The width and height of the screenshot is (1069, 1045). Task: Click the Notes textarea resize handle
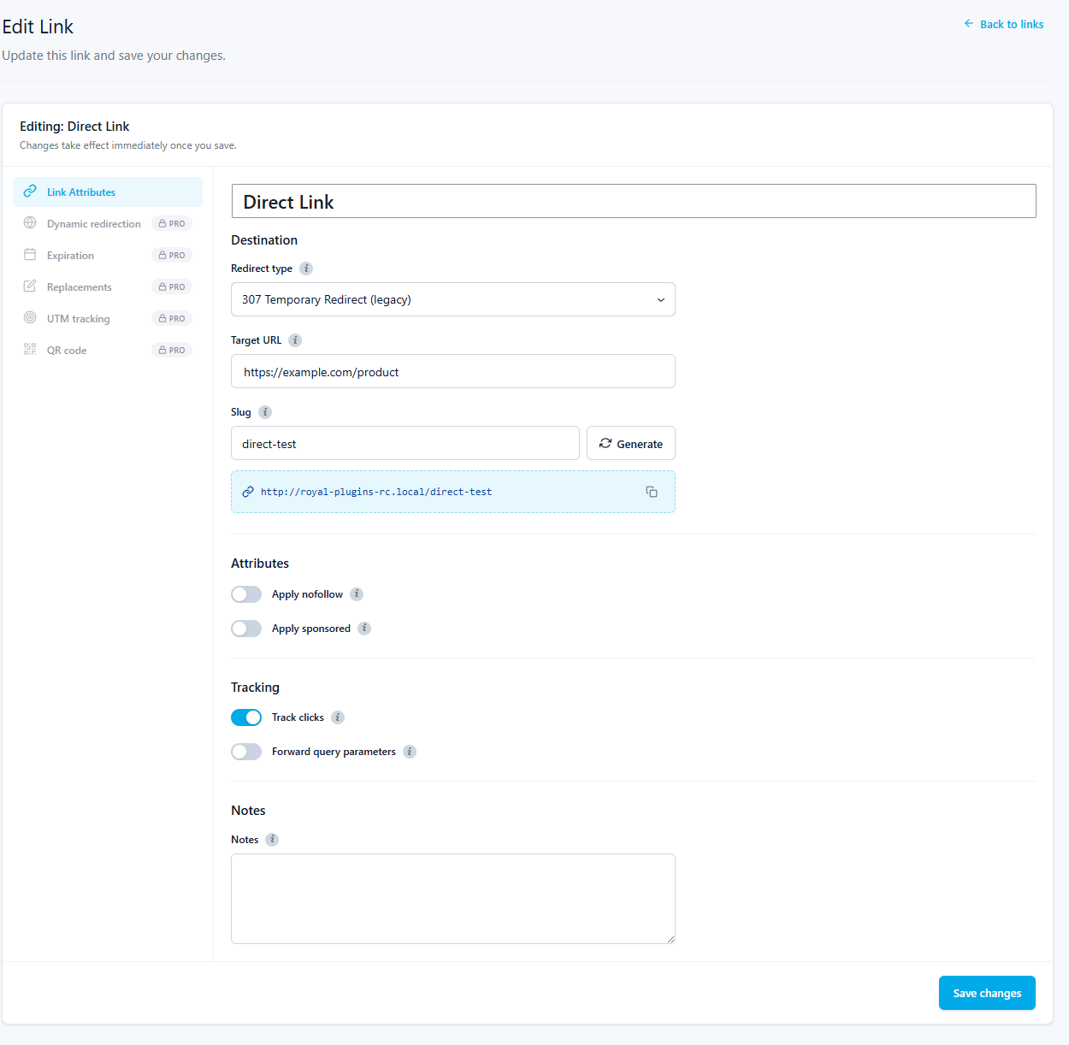pos(670,939)
